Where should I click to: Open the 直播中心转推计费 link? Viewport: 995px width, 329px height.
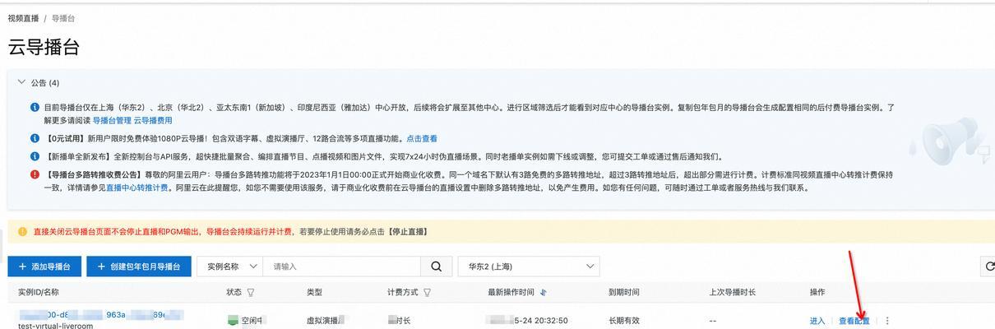[135, 188]
